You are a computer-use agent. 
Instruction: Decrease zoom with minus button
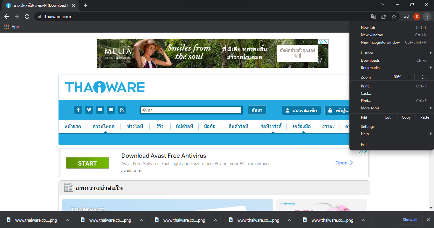point(385,77)
